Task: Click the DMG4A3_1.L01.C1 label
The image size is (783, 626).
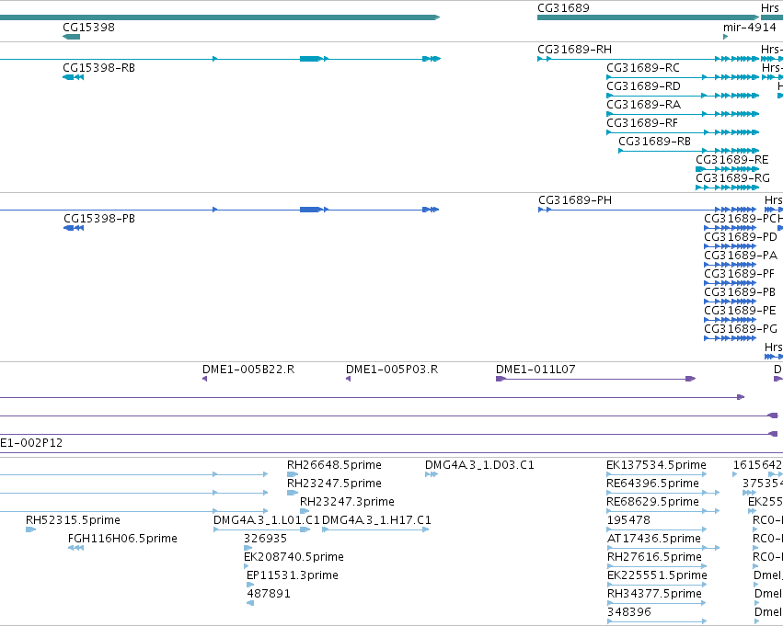Action: pos(266,519)
